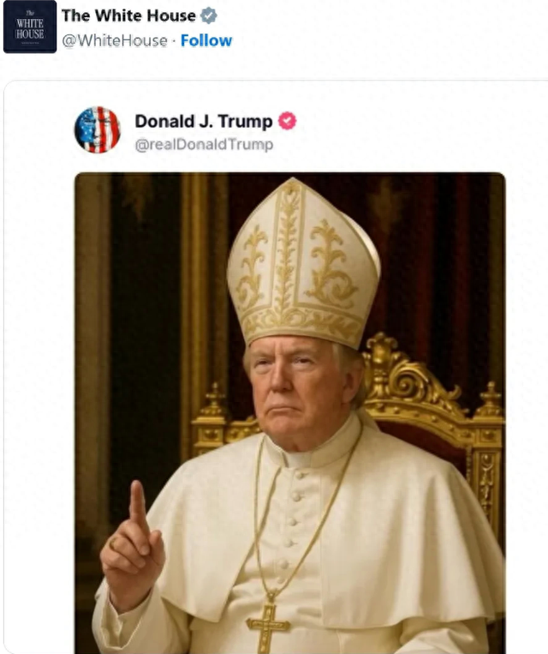Click the gold ring on the raised hand
This screenshot has height=654, width=548.
[x=112, y=543]
